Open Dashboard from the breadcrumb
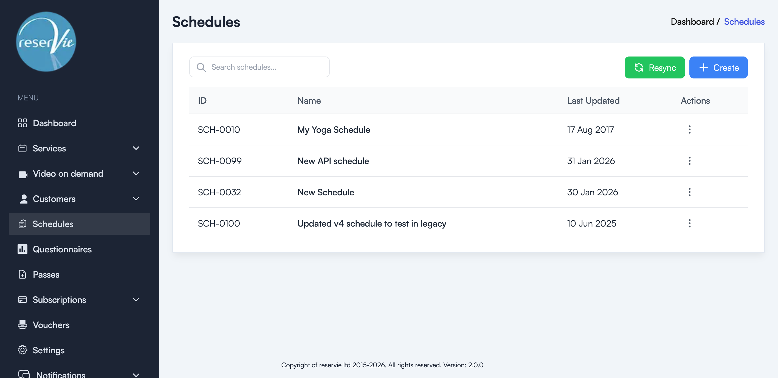The width and height of the screenshot is (778, 378). click(692, 21)
